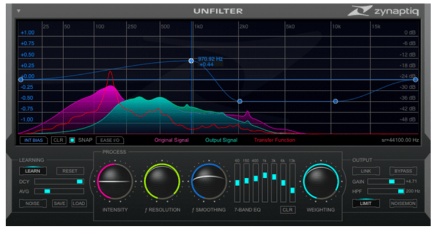The width and height of the screenshot is (436, 231).
Task: Toggle the LINK button in Output
Action: 366,171
